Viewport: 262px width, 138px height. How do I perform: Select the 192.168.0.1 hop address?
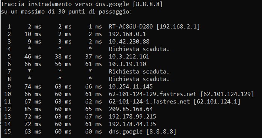tap(127, 34)
